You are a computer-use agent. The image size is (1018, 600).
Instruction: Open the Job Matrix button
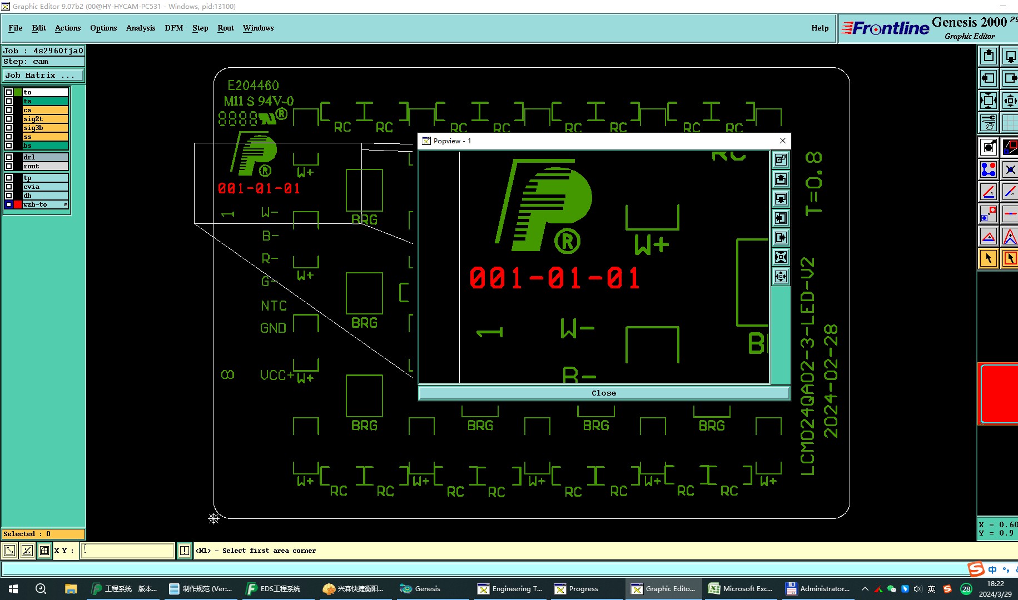point(43,75)
